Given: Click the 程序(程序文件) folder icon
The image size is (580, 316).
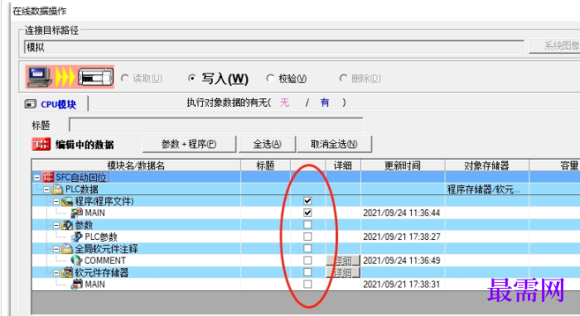Looking at the screenshot, I should point(67,202).
